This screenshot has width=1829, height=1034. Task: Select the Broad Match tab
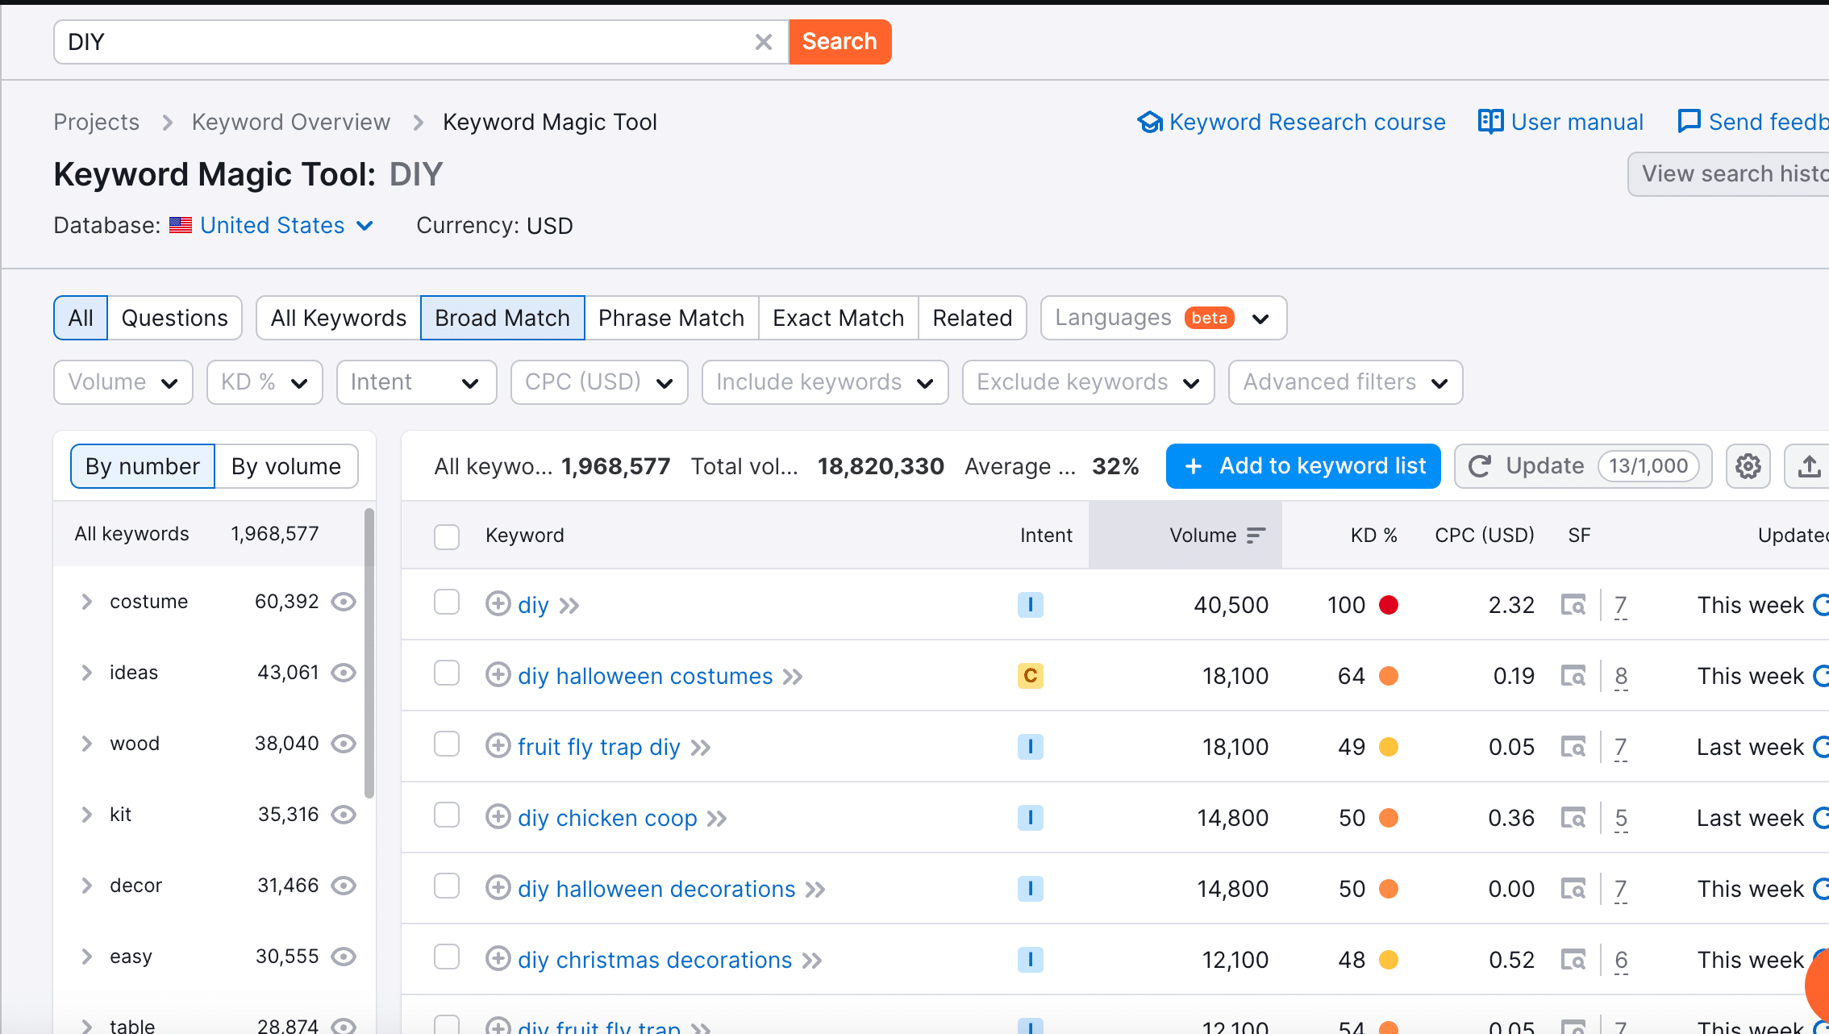coord(502,318)
